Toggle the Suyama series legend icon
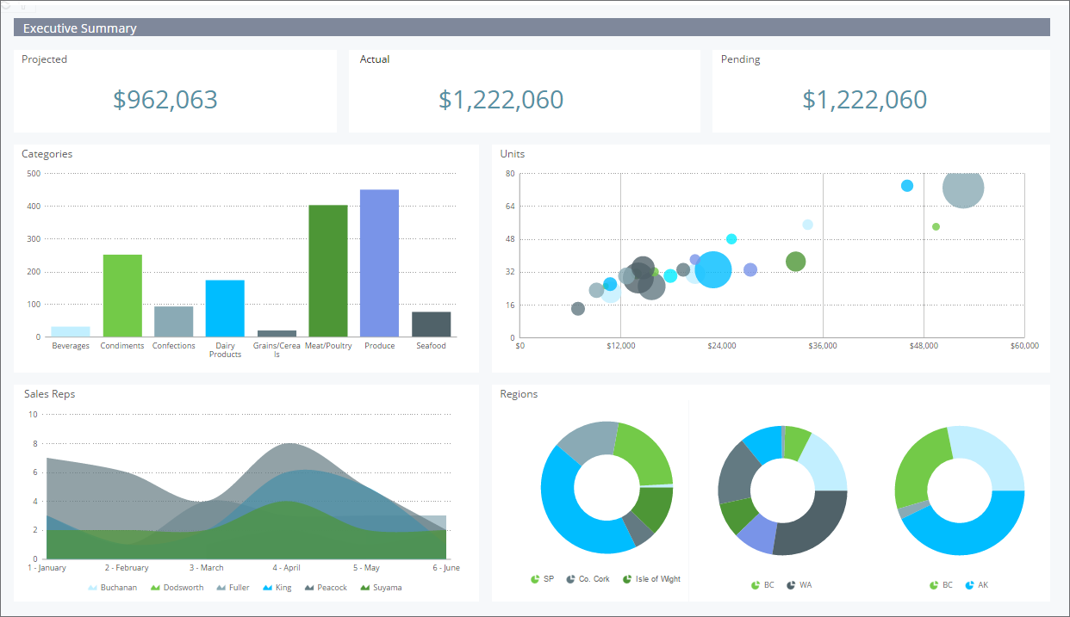Image resolution: width=1070 pixels, height=617 pixels. 365,588
